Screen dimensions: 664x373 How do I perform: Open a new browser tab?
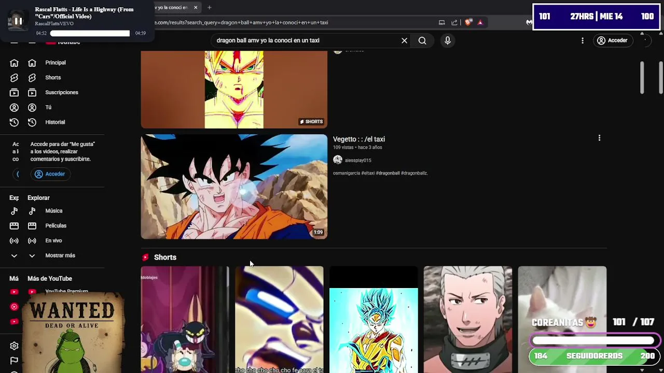(209, 7)
